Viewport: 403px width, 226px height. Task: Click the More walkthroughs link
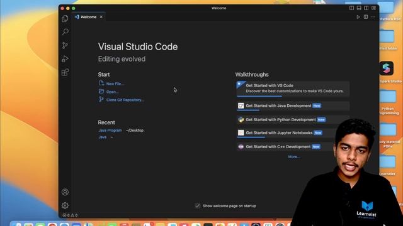294,156
